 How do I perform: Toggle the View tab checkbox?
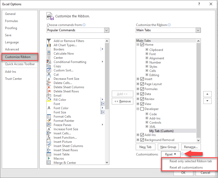pos(142,104)
